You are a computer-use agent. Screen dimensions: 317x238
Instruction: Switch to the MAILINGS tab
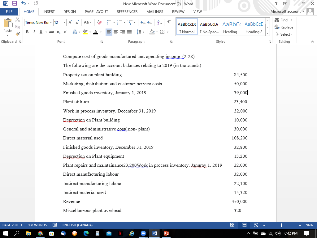point(155,12)
